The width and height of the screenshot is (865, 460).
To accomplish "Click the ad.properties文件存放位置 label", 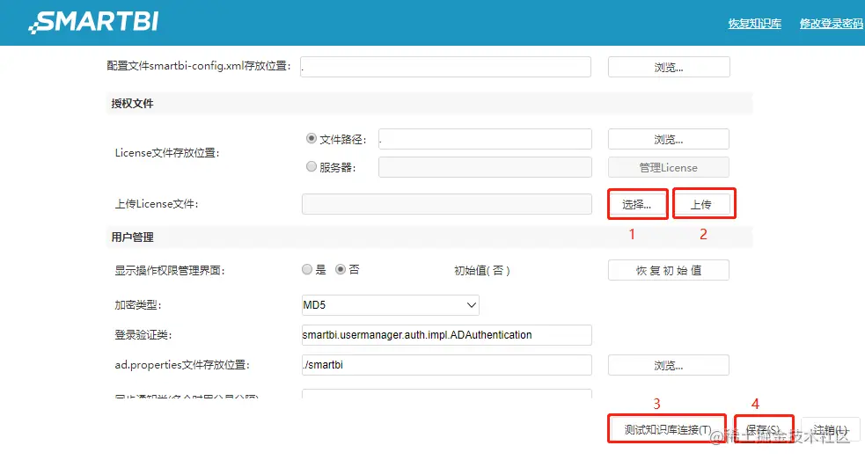I will click(x=183, y=365).
